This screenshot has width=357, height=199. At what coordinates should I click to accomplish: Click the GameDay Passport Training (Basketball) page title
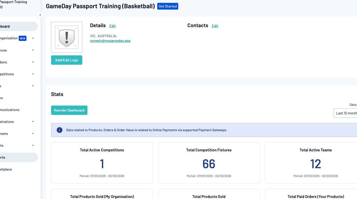click(100, 6)
